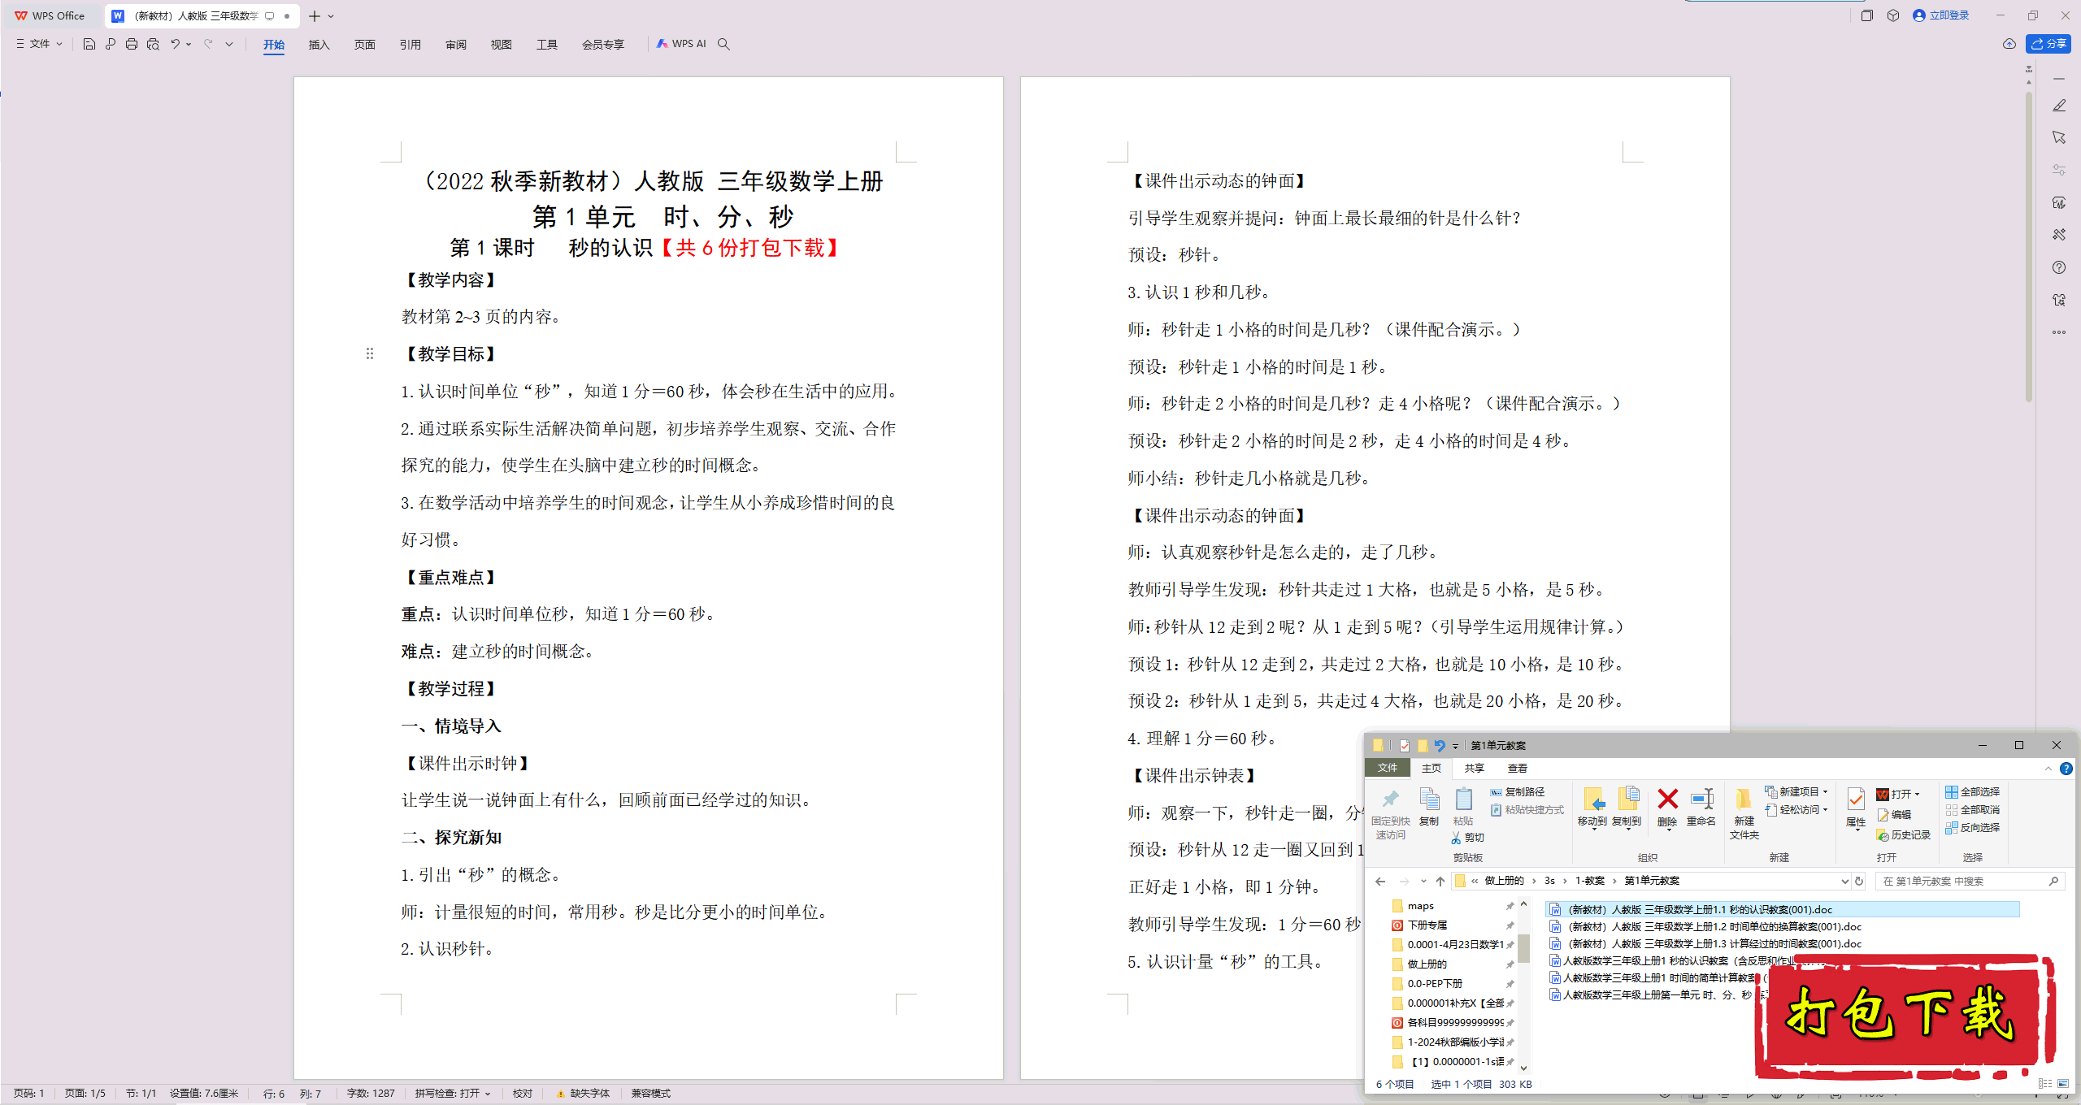Click the blue 分享 share button

tap(2048, 44)
